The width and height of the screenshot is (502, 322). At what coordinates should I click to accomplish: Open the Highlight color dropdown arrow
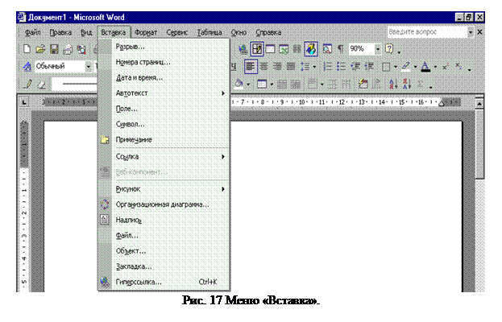[415, 67]
